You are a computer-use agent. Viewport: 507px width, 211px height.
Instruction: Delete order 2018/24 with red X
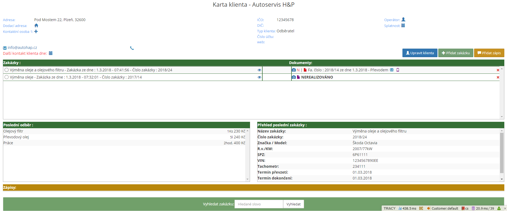coord(498,70)
